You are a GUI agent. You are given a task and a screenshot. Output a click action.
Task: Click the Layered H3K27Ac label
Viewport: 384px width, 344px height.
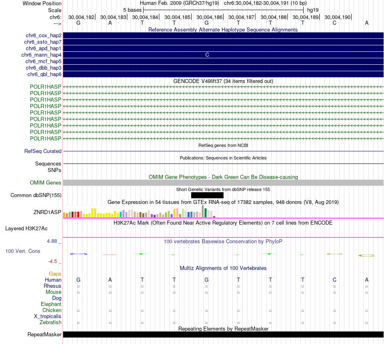click(x=26, y=229)
